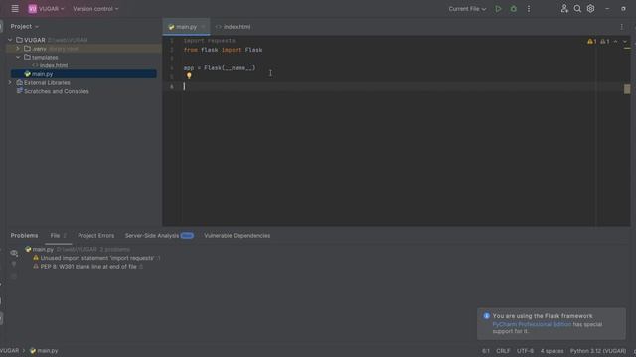Click code line 'from flask import Flask'
The image size is (636, 357).
pos(223,50)
